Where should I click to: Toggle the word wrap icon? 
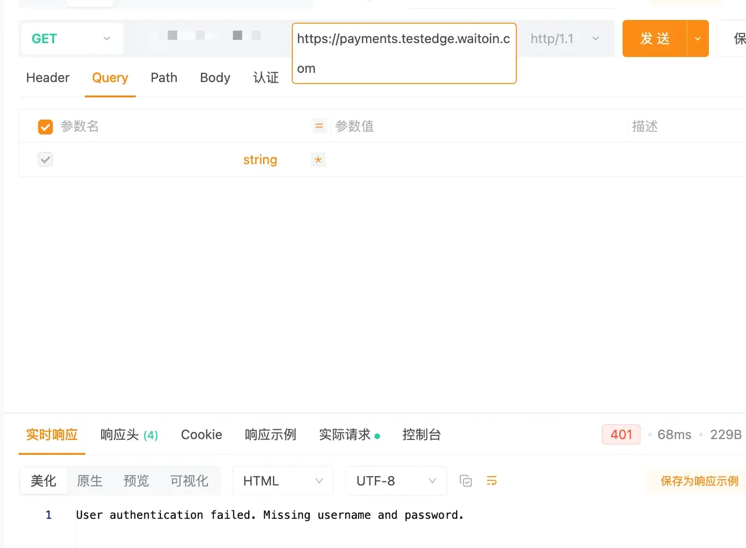[492, 481]
